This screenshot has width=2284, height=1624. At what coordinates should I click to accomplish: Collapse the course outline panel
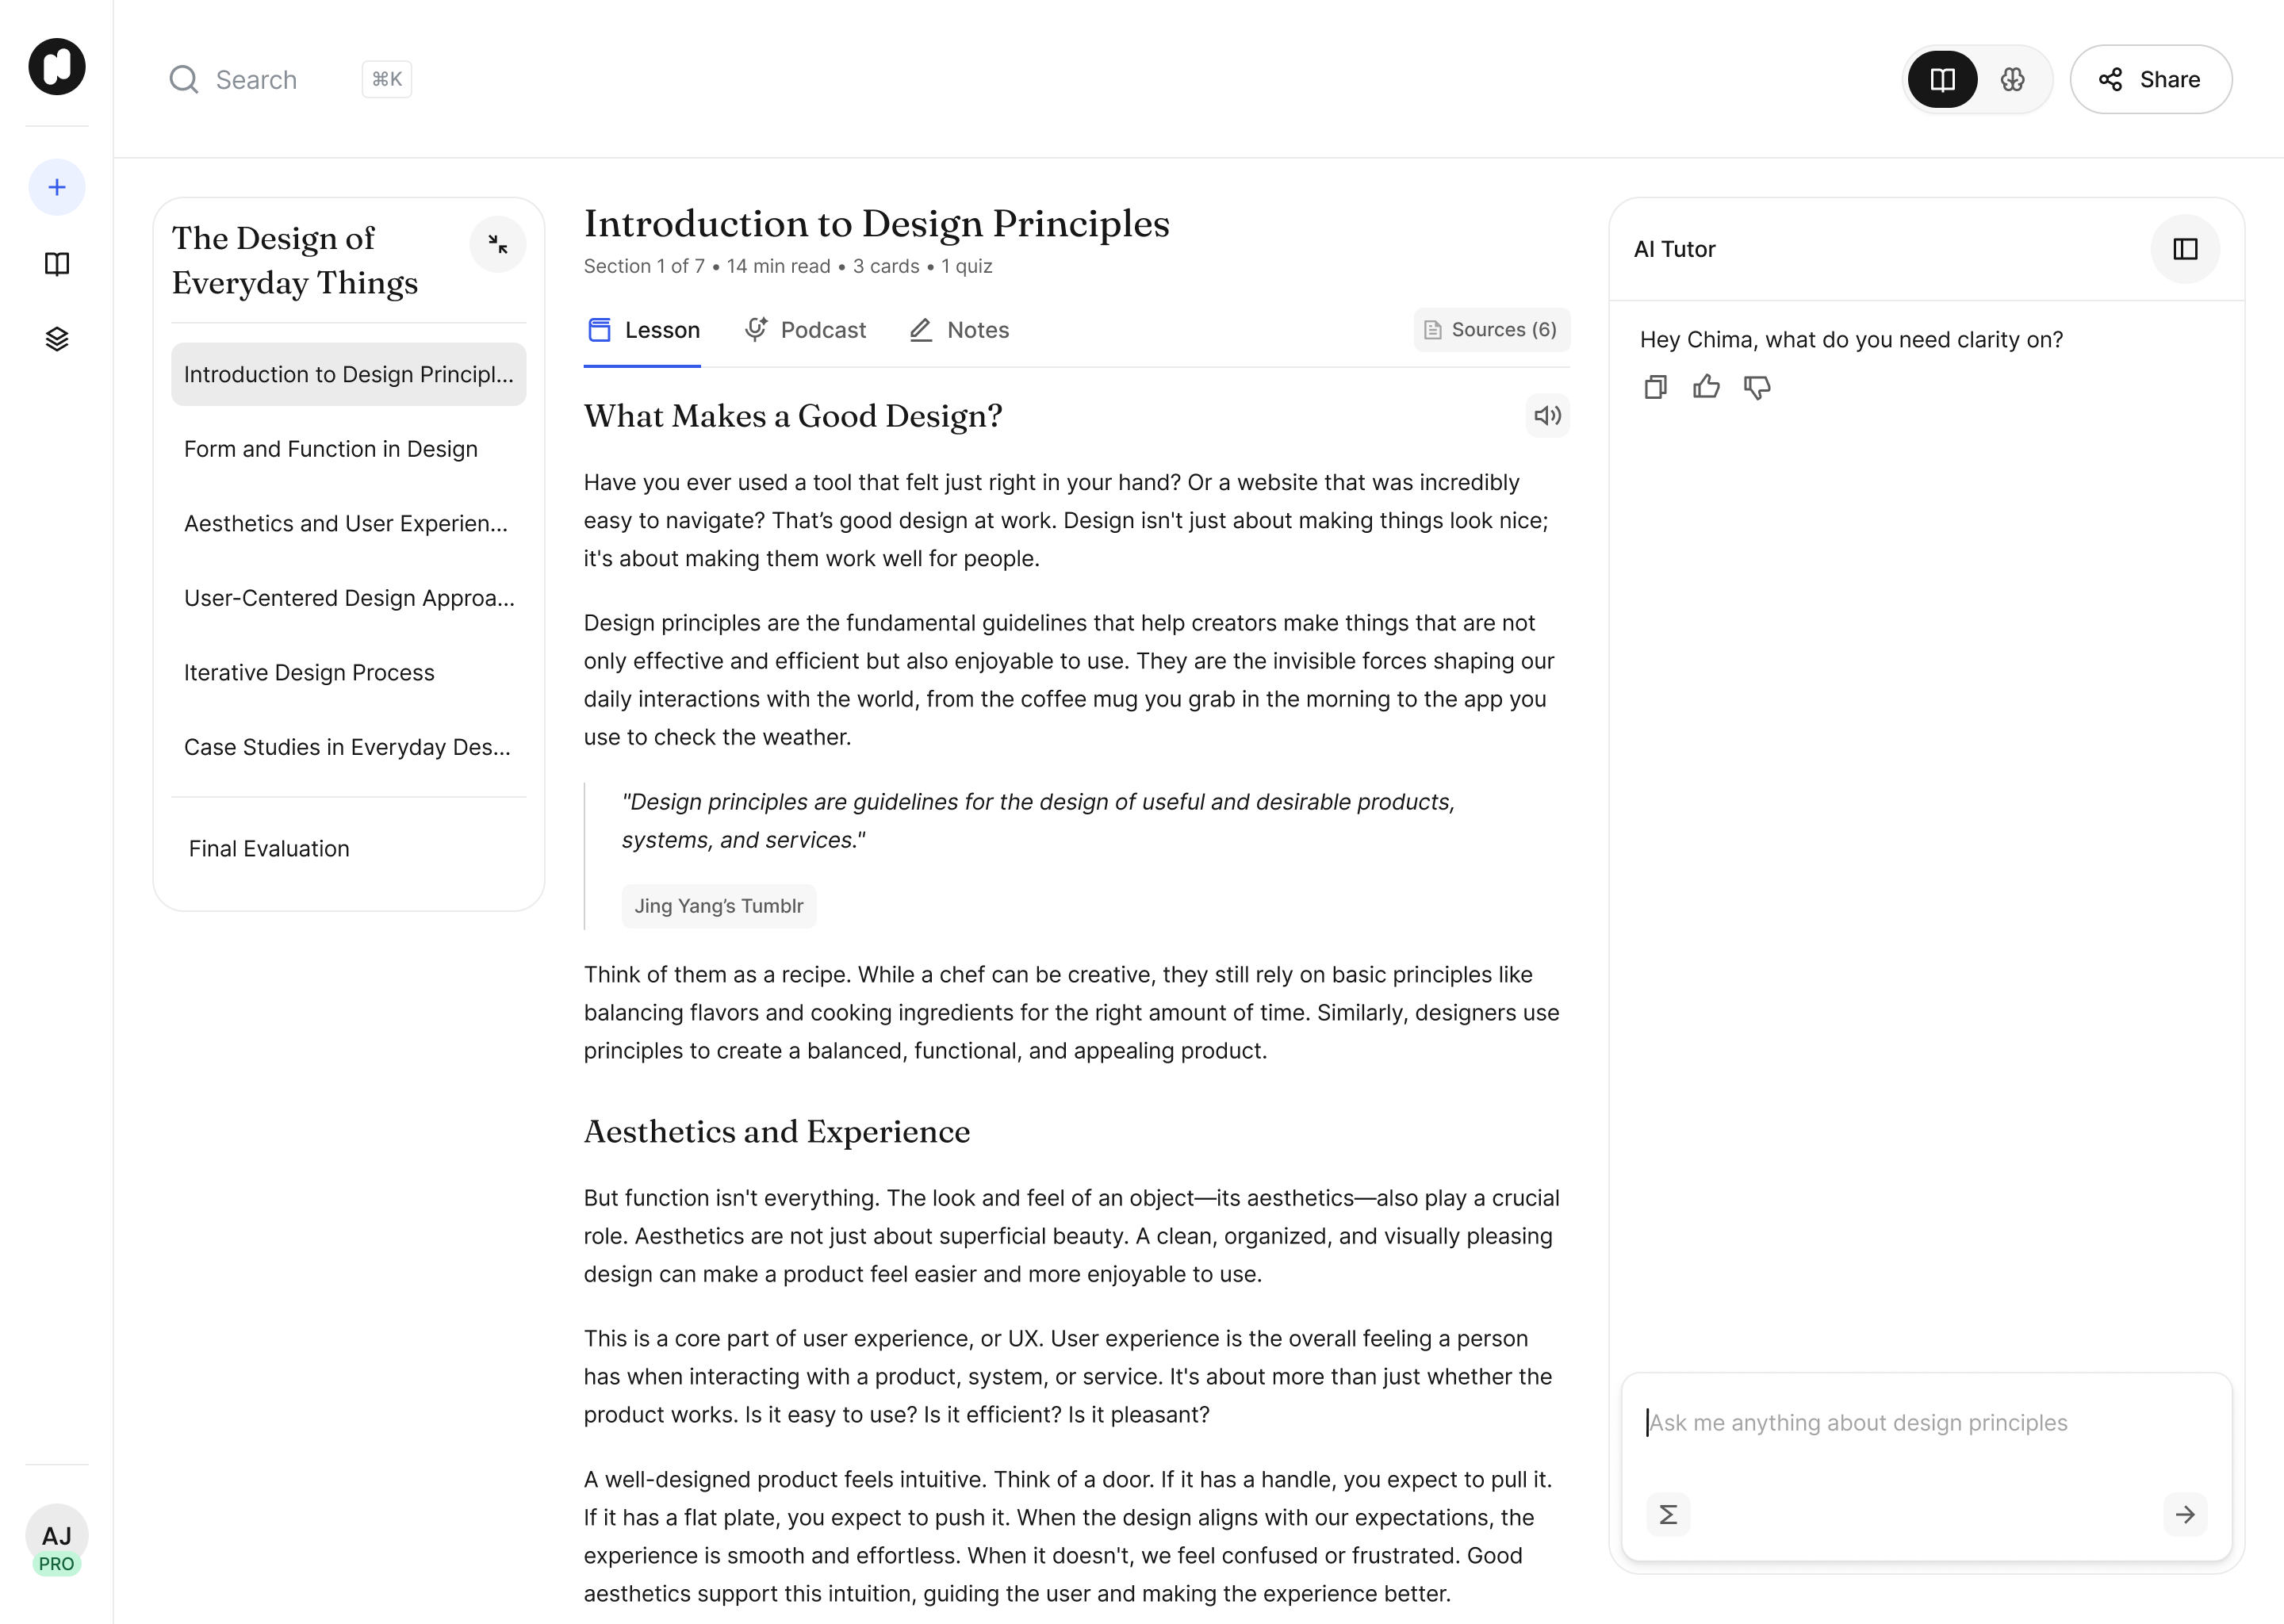click(x=498, y=244)
